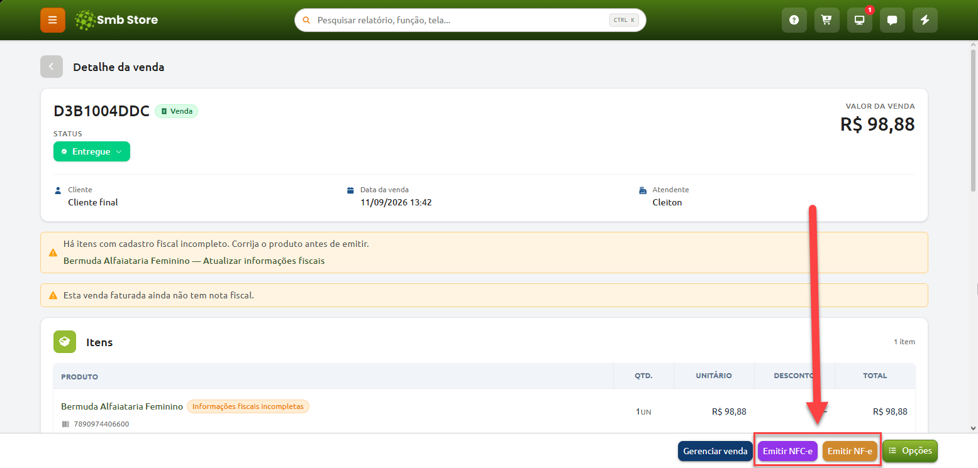Screen dimensions: 978x468
Task: Click the barcode number 7890974406600
Action: tap(101, 424)
